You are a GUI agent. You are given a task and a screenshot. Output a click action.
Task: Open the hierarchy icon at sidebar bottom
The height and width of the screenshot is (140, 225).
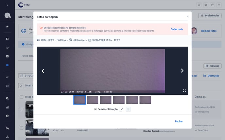(7, 137)
